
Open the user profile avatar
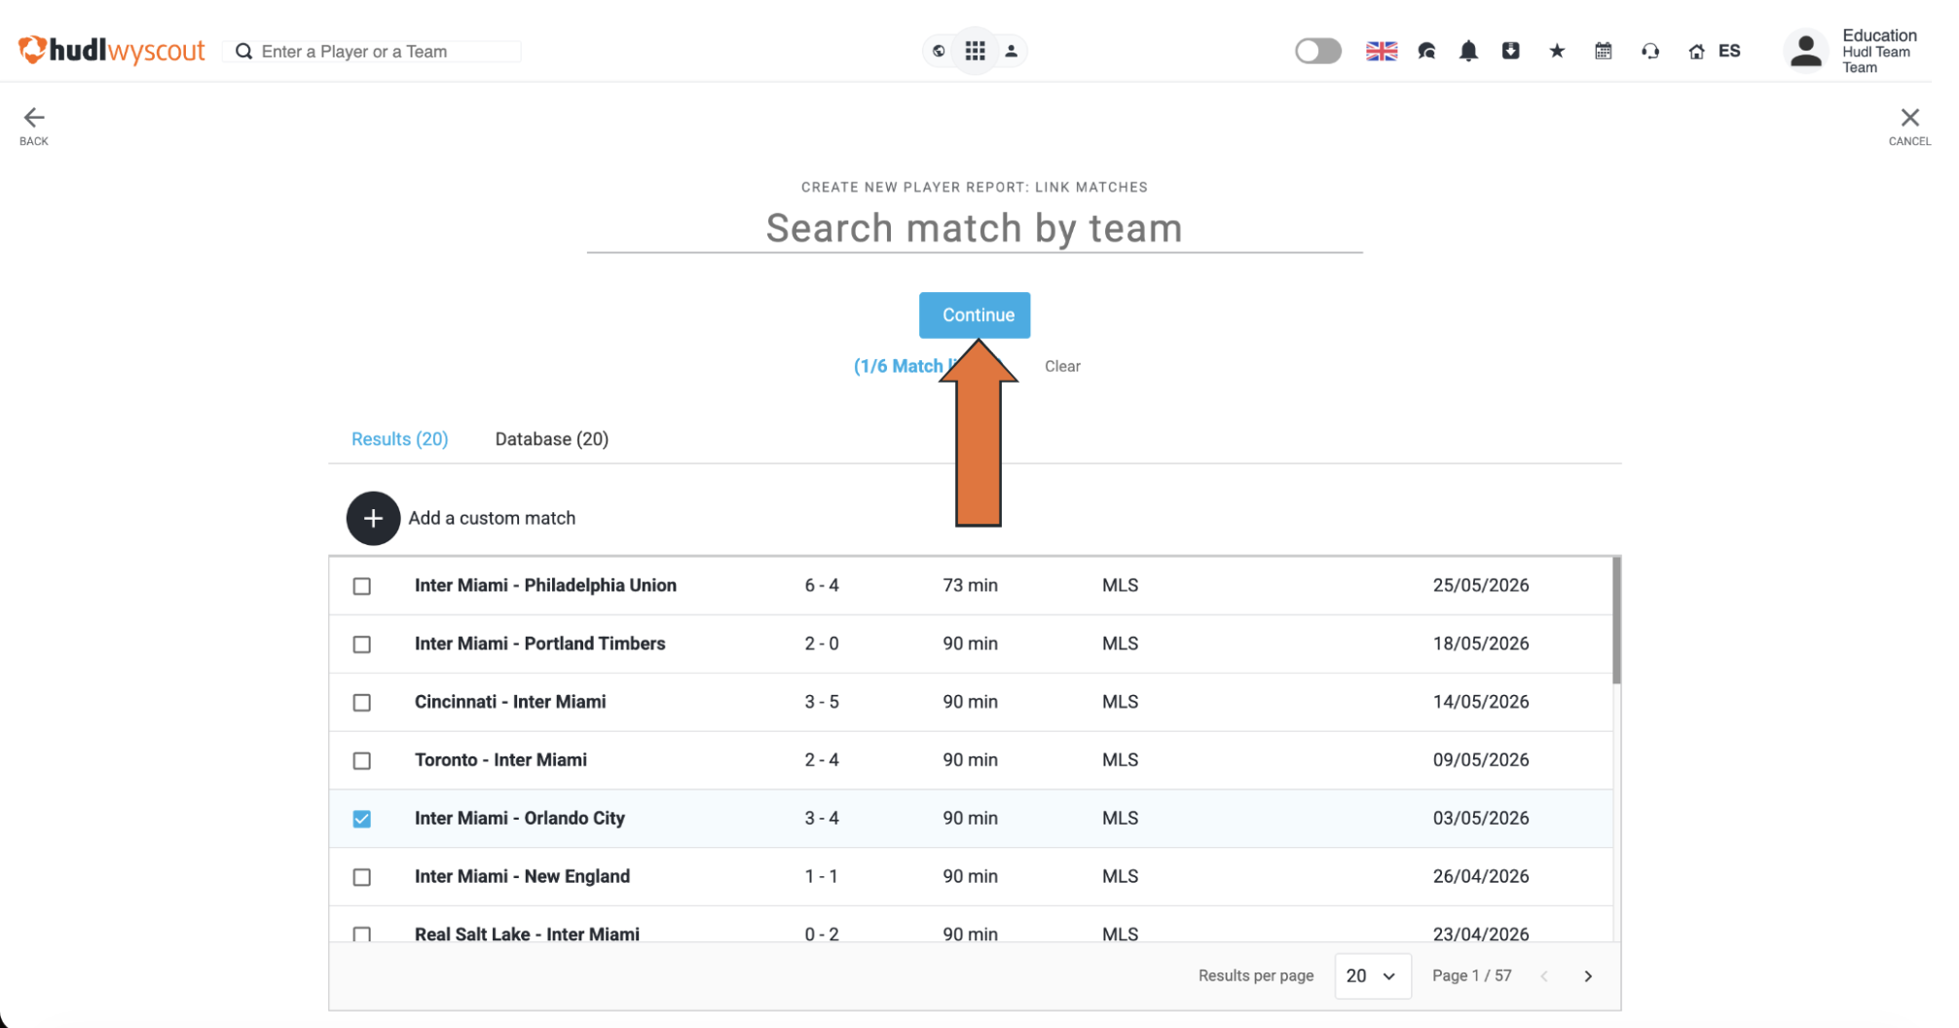click(1806, 52)
